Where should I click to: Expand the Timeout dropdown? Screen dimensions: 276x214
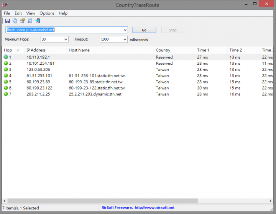point(125,39)
